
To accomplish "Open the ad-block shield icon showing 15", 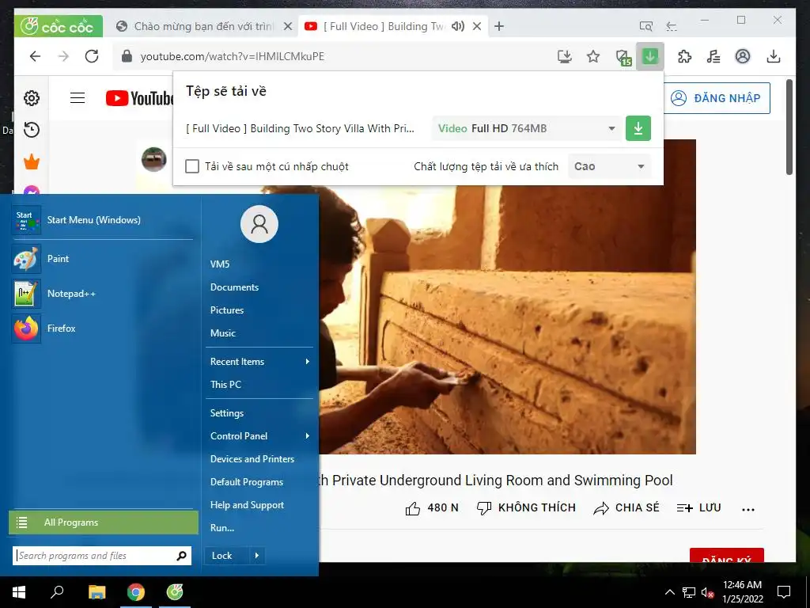I will pos(623,57).
